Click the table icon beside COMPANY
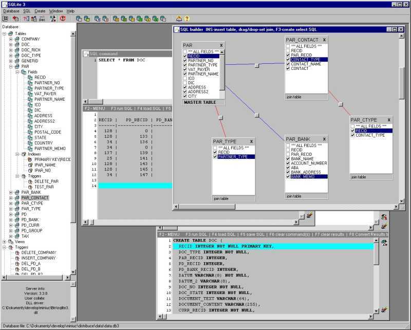Image resolution: width=411 pixels, height=330 pixels. click(17, 39)
